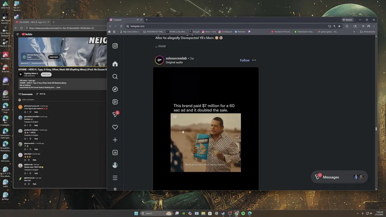Open the VITURE Luma Ultra bookmark

(x=176, y=32)
